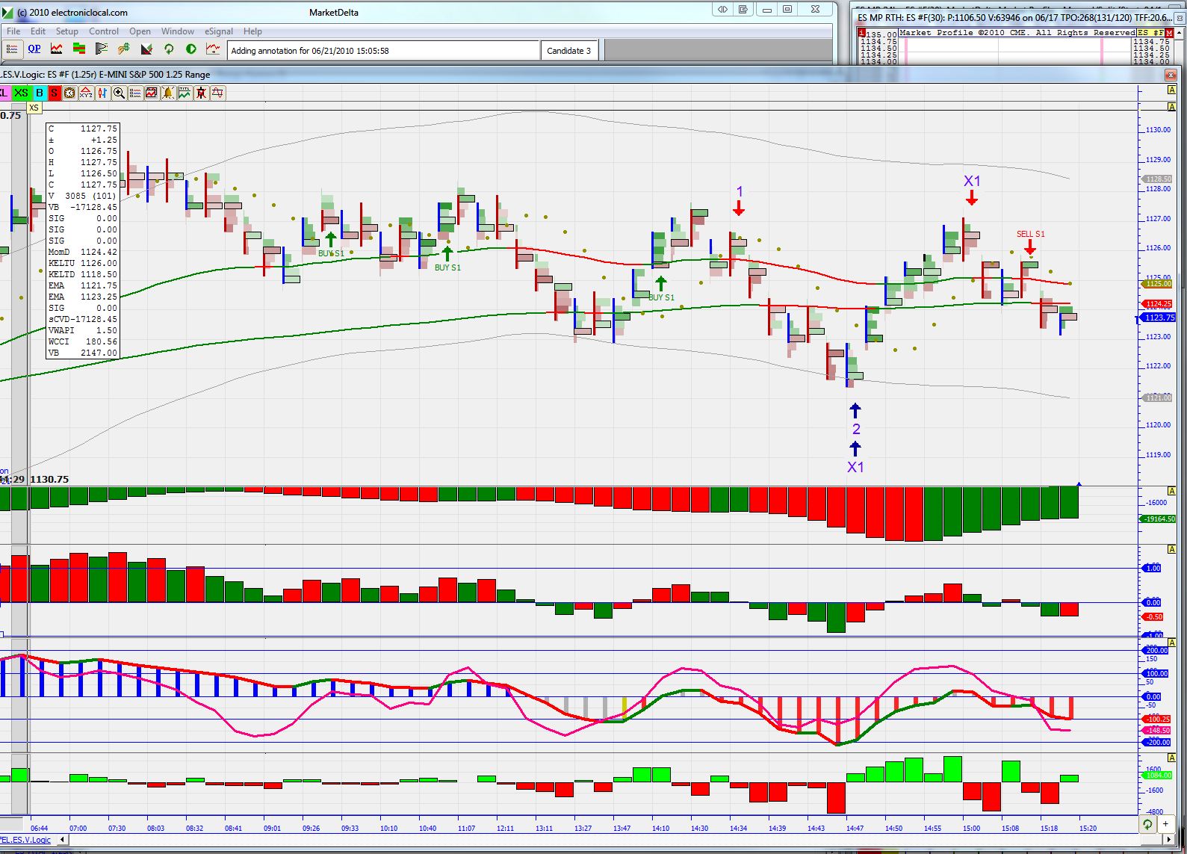Click the red wave drawing icon in chart toolbar

[217, 93]
